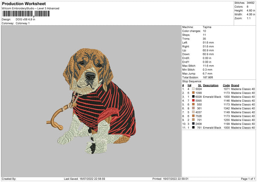257x182 pixels.
Task: Pick the pale swatch beside 4037
Action: (193, 112)
